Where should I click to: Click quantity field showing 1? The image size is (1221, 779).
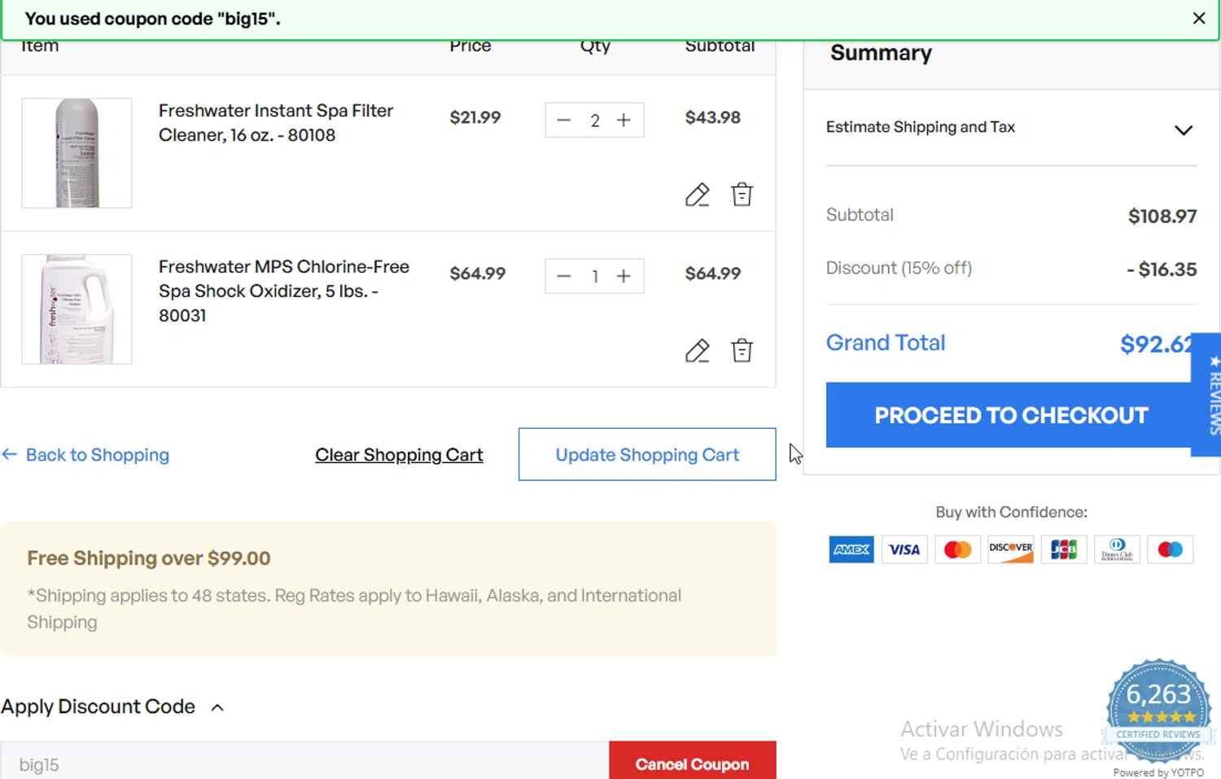(595, 277)
